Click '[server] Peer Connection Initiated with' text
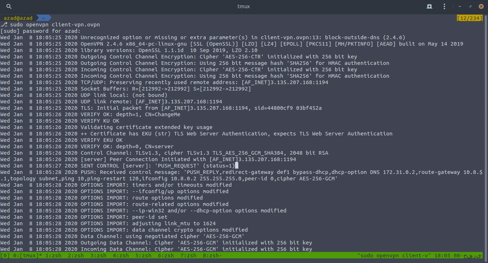The width and height of the screenshot is (488, 263). [x=143, y=159]
